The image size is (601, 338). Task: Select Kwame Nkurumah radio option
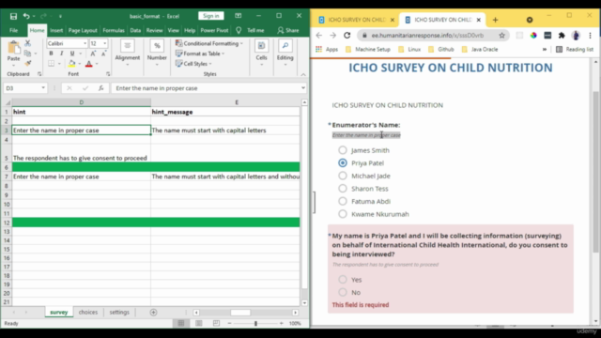tap(343, 214)
